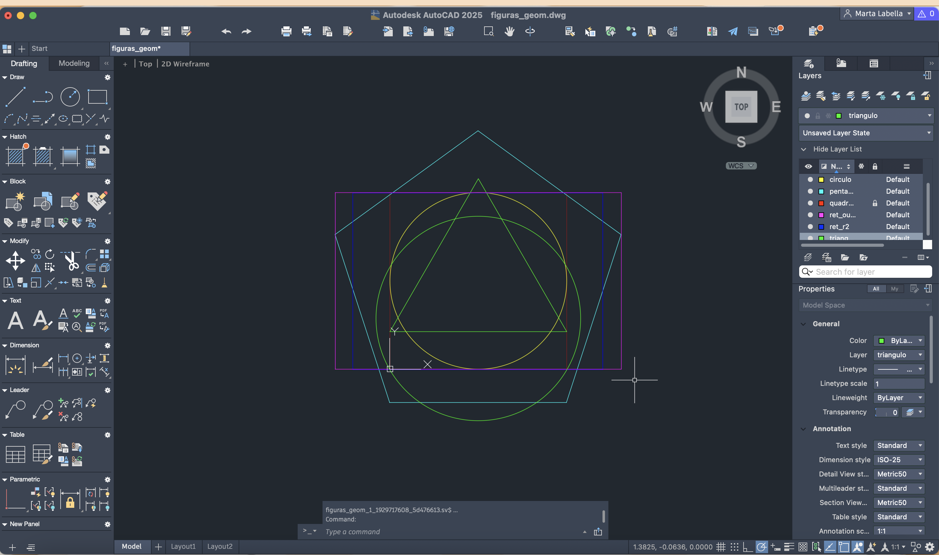Click the Undo arrow in toolbar
Viewport: 939px width, 555px height.
point(226,31)
